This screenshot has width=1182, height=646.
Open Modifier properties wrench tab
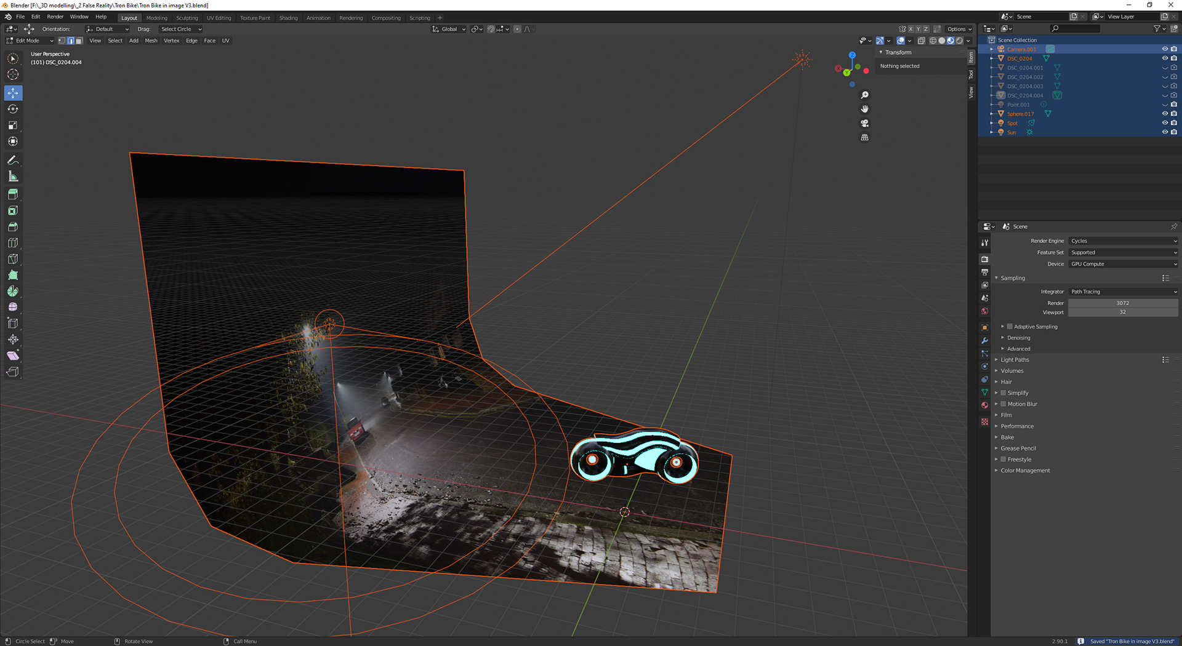984,340
